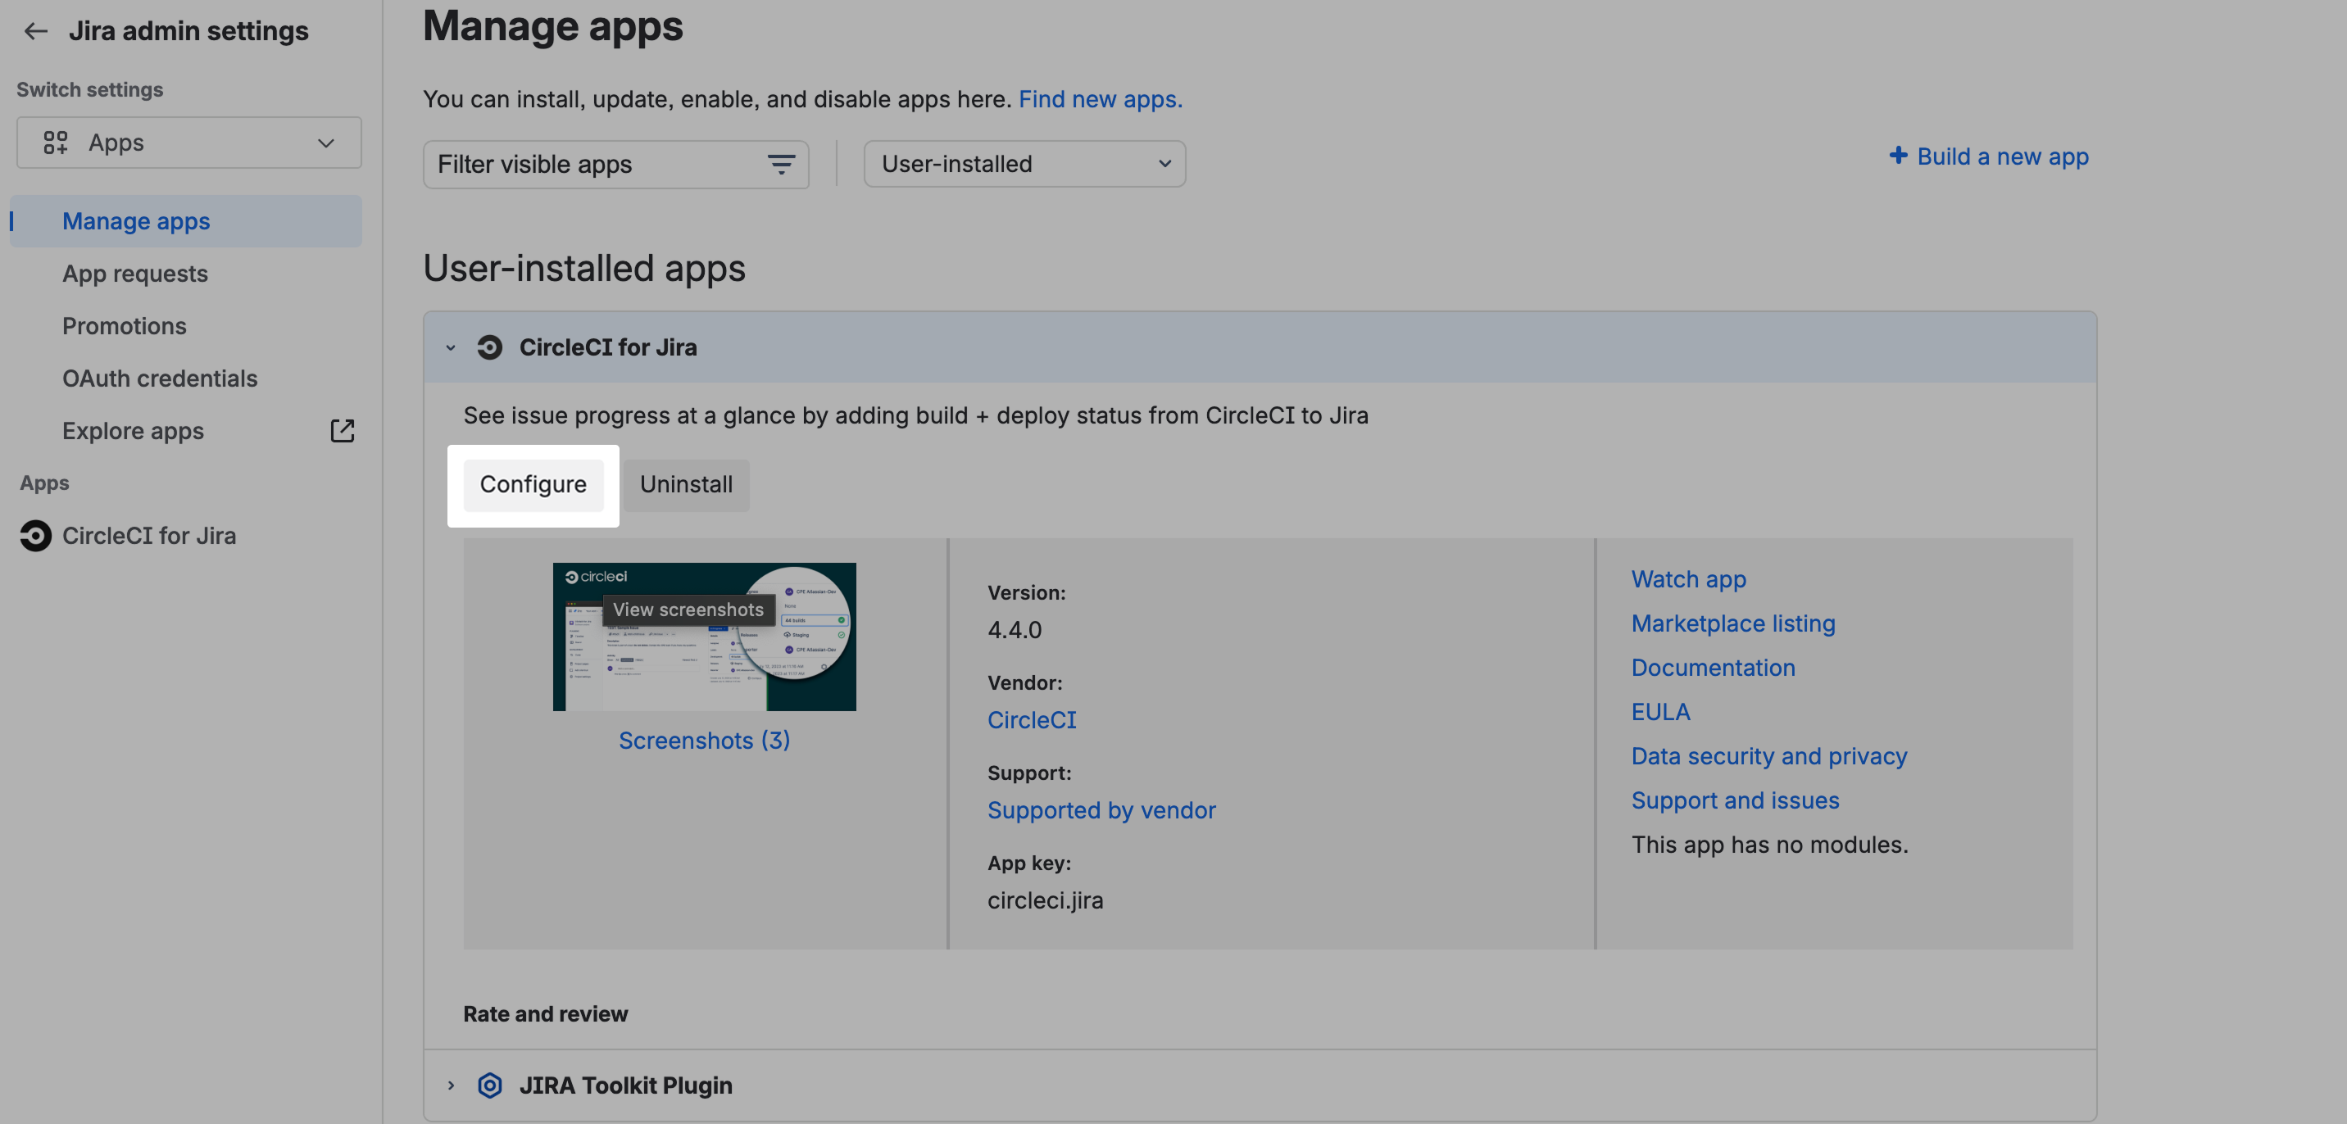Click the Build a new app link
This screenshot has width=2347, height=1124.
click(x=2002, y=156)
